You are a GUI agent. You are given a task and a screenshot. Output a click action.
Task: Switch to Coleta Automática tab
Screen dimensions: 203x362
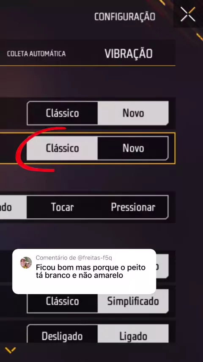click(36, 54)
